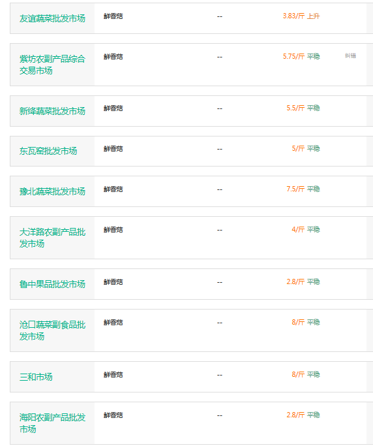Open 海阳农副产品批发市场 link

coord(52,423)
